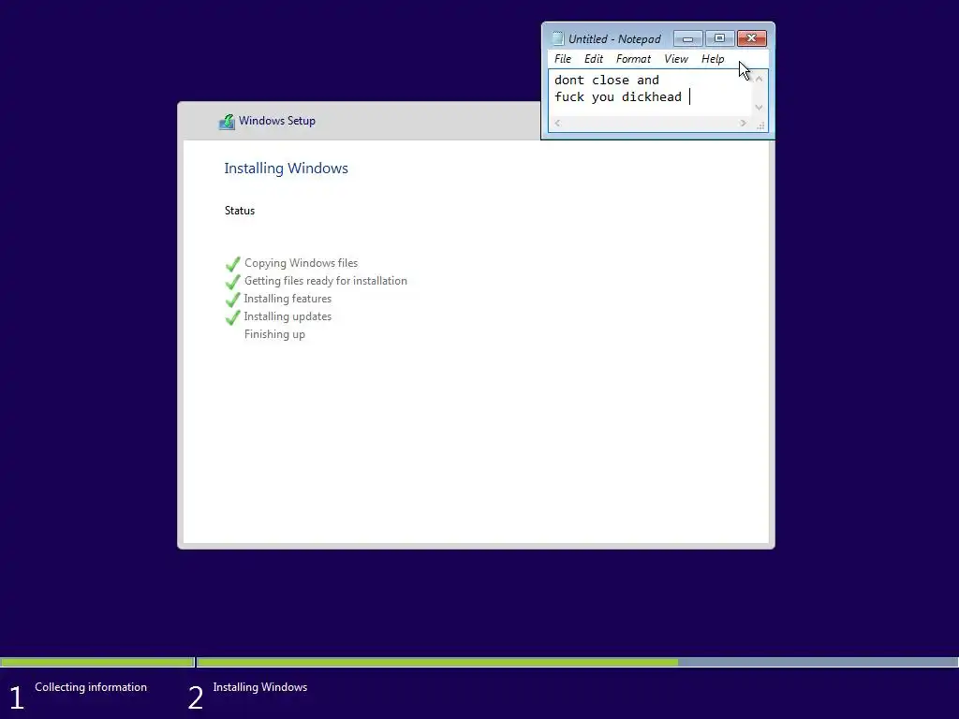Screen dimensions: 959x719
Task: Click Notepad horizontal scrollbar right arrow
Action: [743, 123]
